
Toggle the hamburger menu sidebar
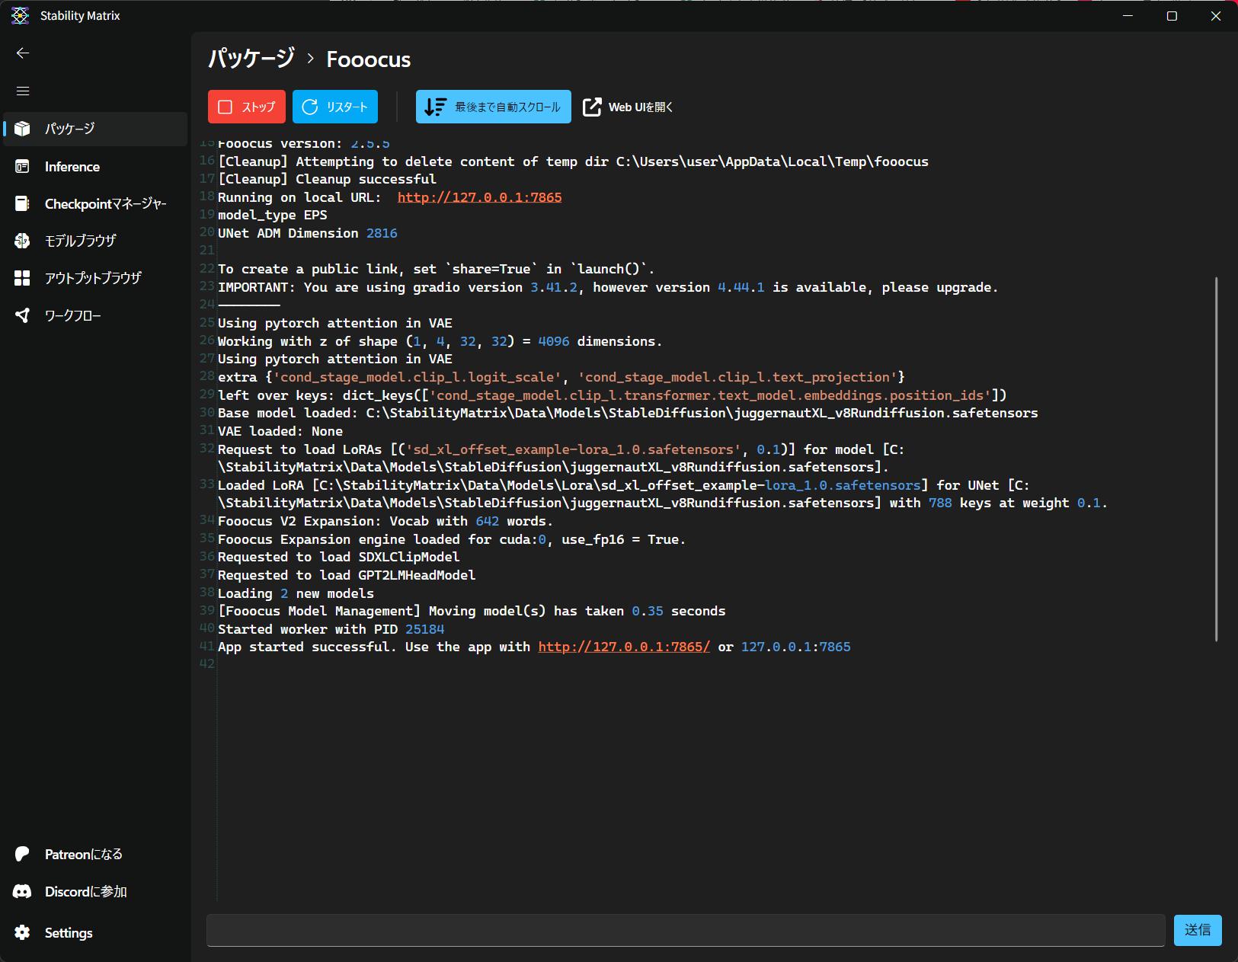click(23, 91)
